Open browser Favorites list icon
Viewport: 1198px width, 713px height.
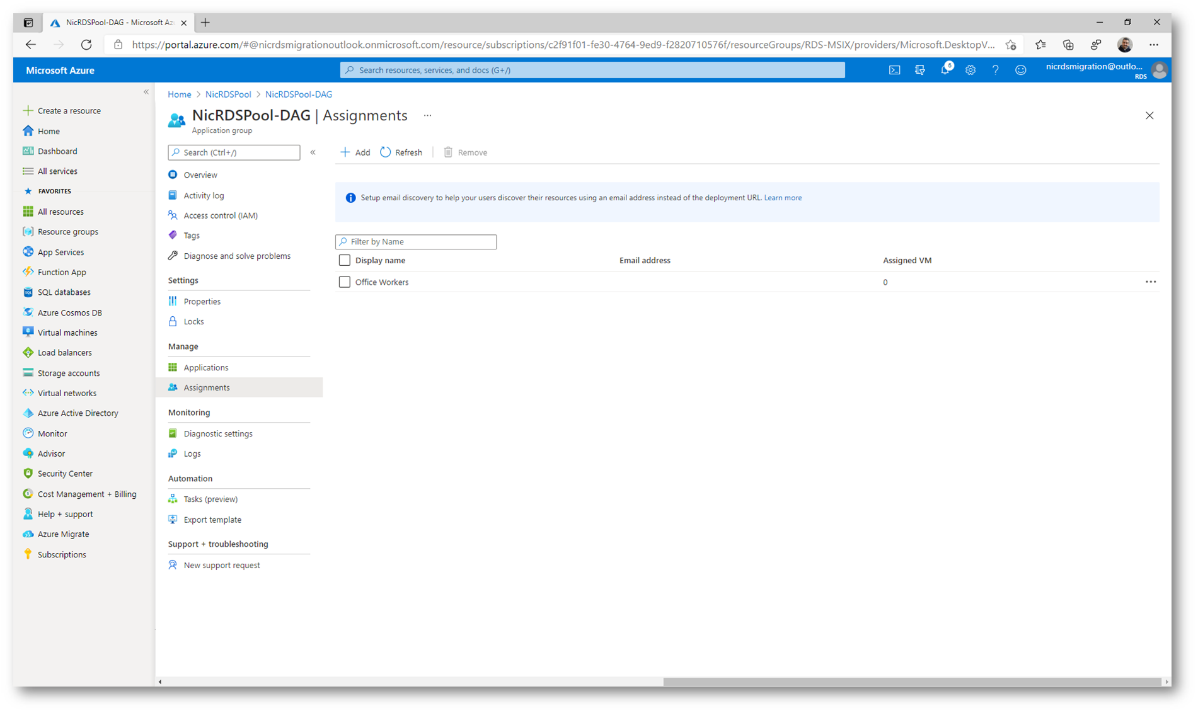[1040, 45]
